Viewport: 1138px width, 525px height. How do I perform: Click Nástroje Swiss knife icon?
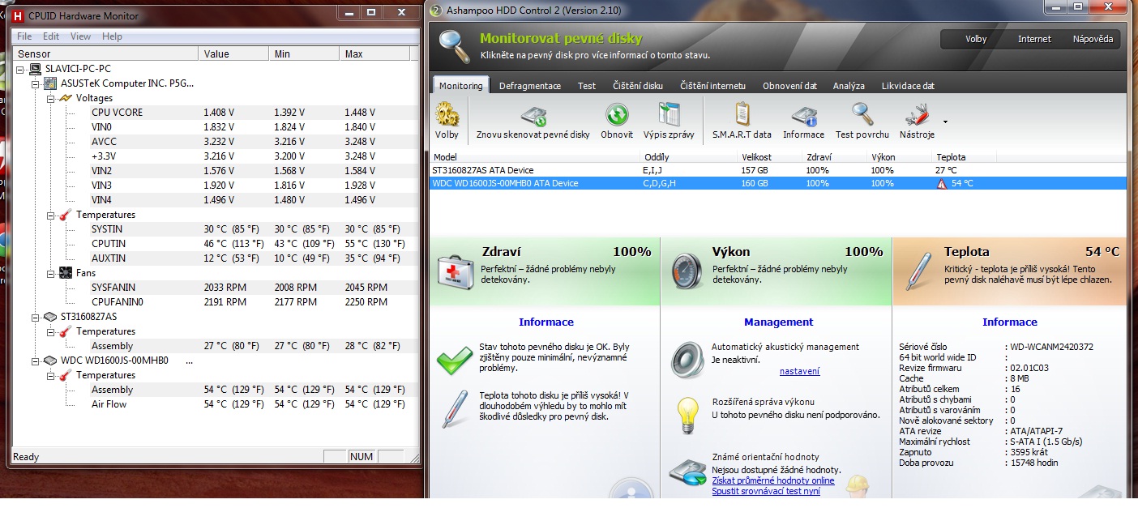[x=917, y=115]
